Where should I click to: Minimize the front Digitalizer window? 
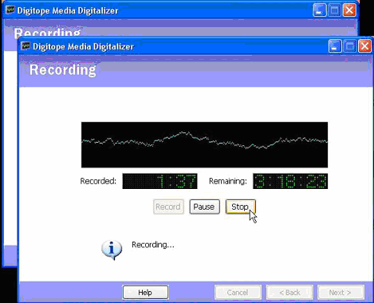coord(335,46)
